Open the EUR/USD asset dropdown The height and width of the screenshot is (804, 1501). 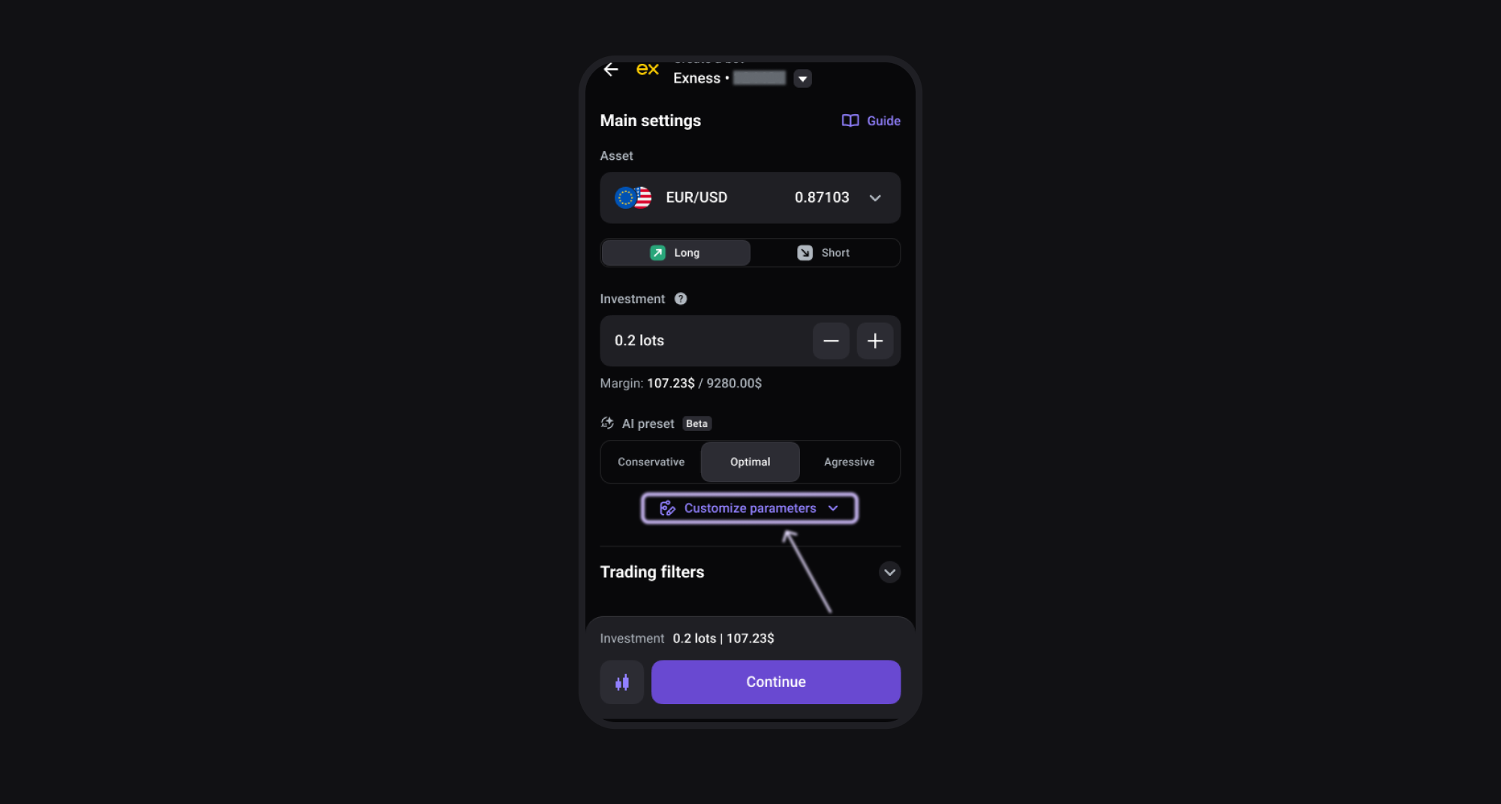pos(750,197)
